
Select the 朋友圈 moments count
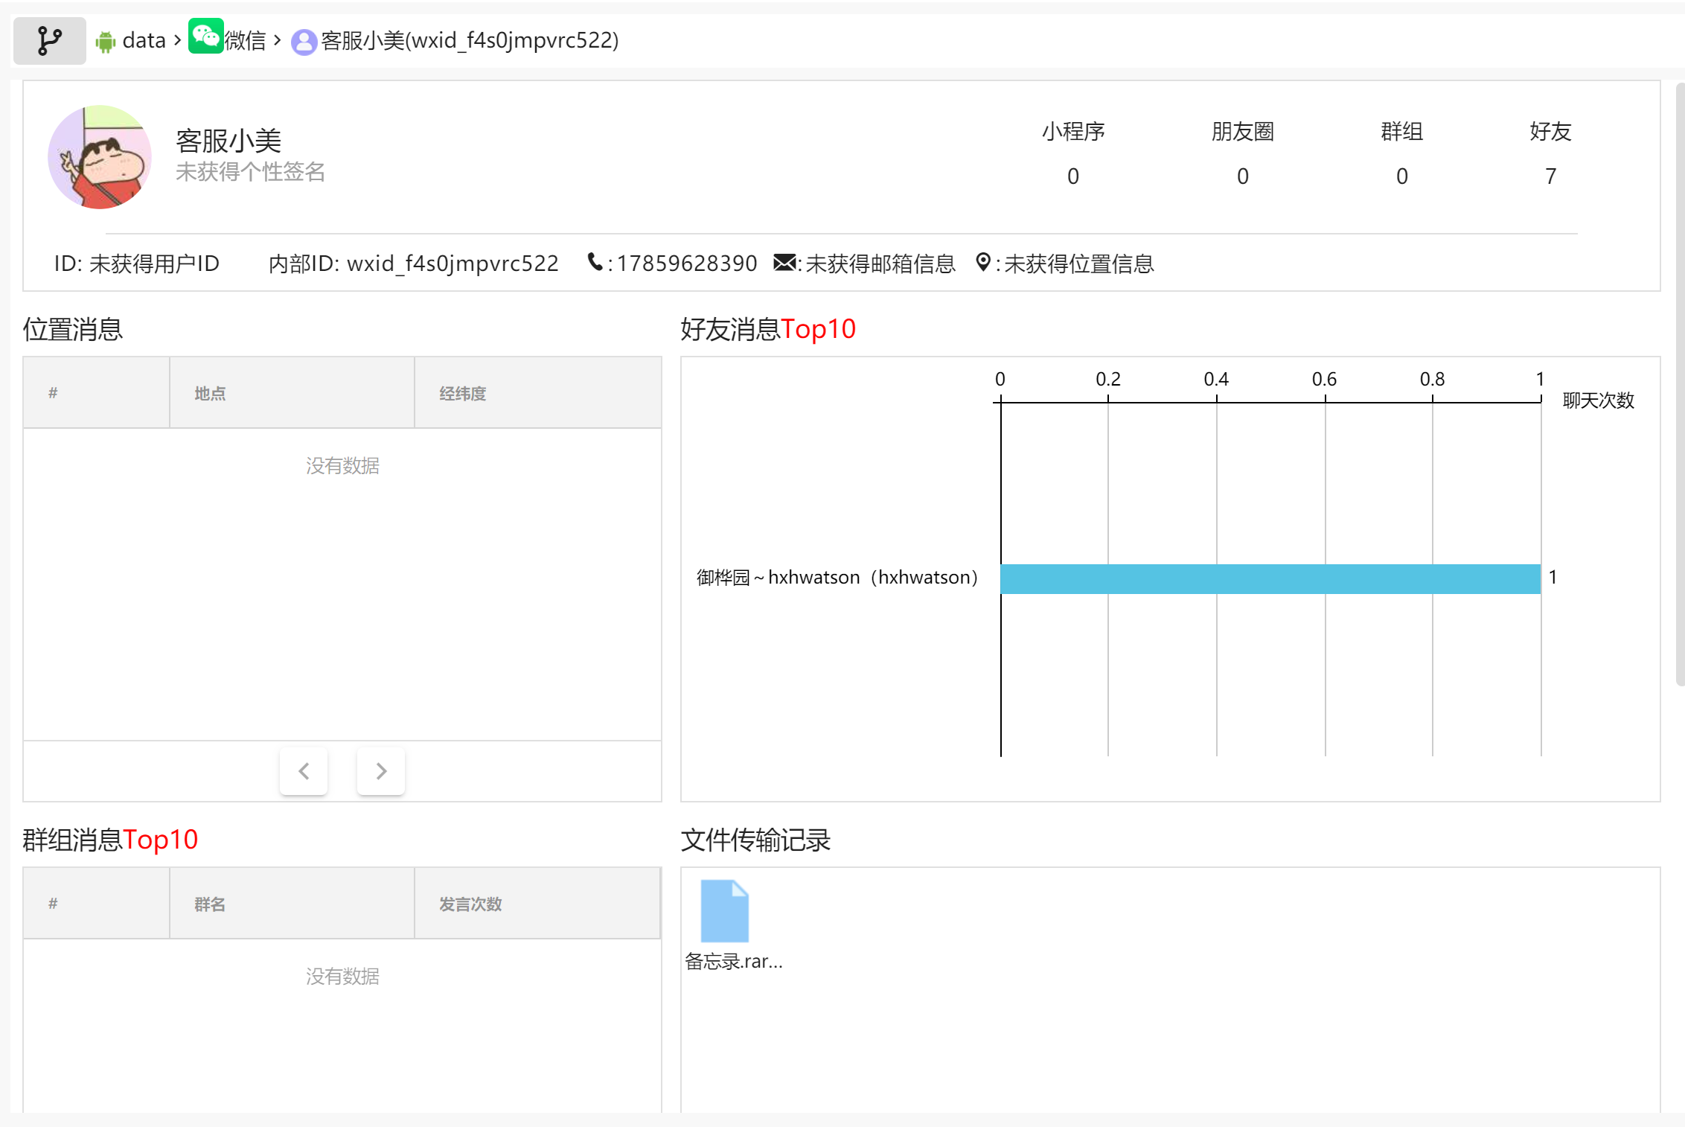coord(1242,176)
